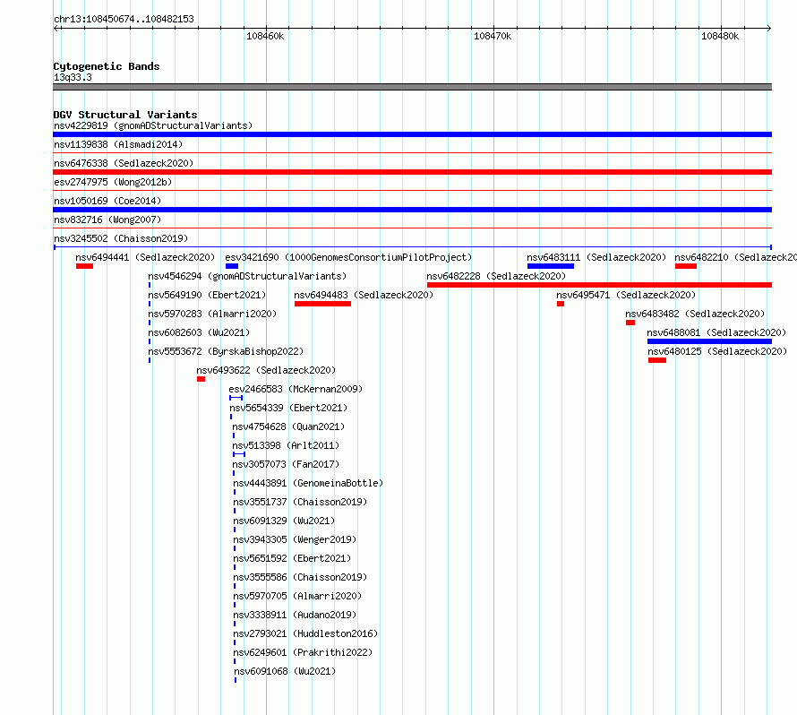Click the chr13:108450674..108482153 coordinates text
Image resolution: width=797 pixels, height=715 pixels.
click(x=124, y=20)
